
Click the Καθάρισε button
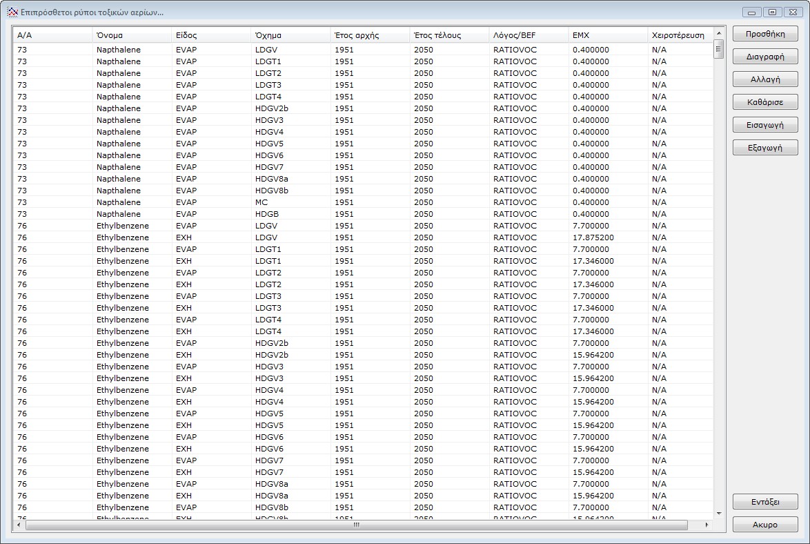click(764, 102)
